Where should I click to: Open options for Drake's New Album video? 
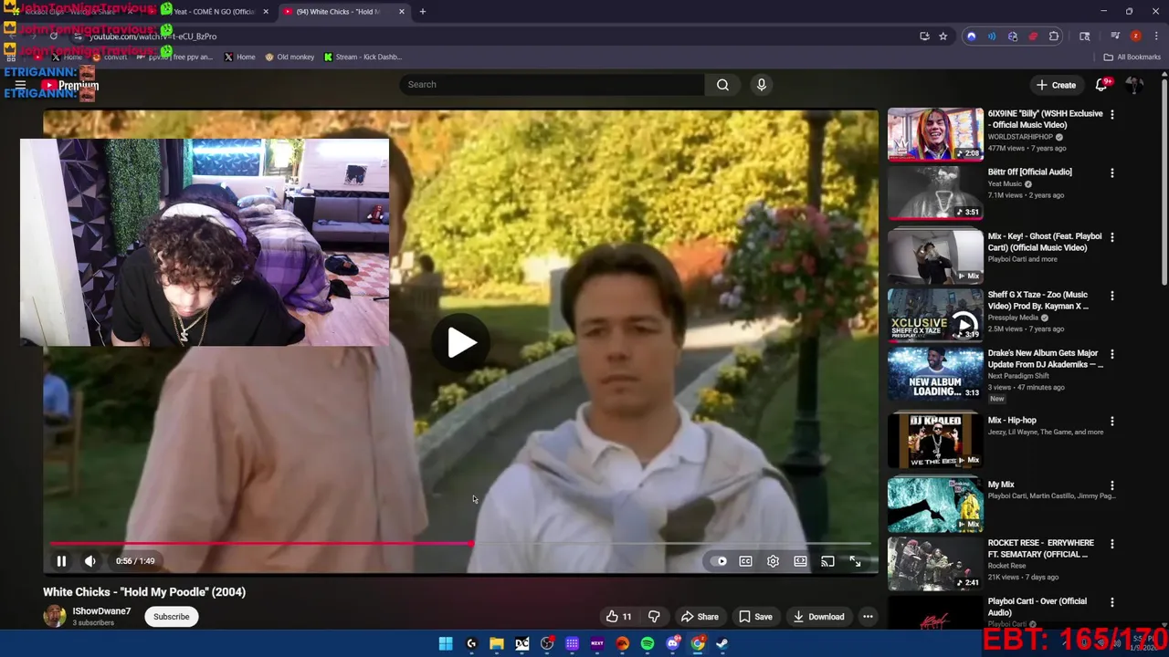[x=1111, y=354]
